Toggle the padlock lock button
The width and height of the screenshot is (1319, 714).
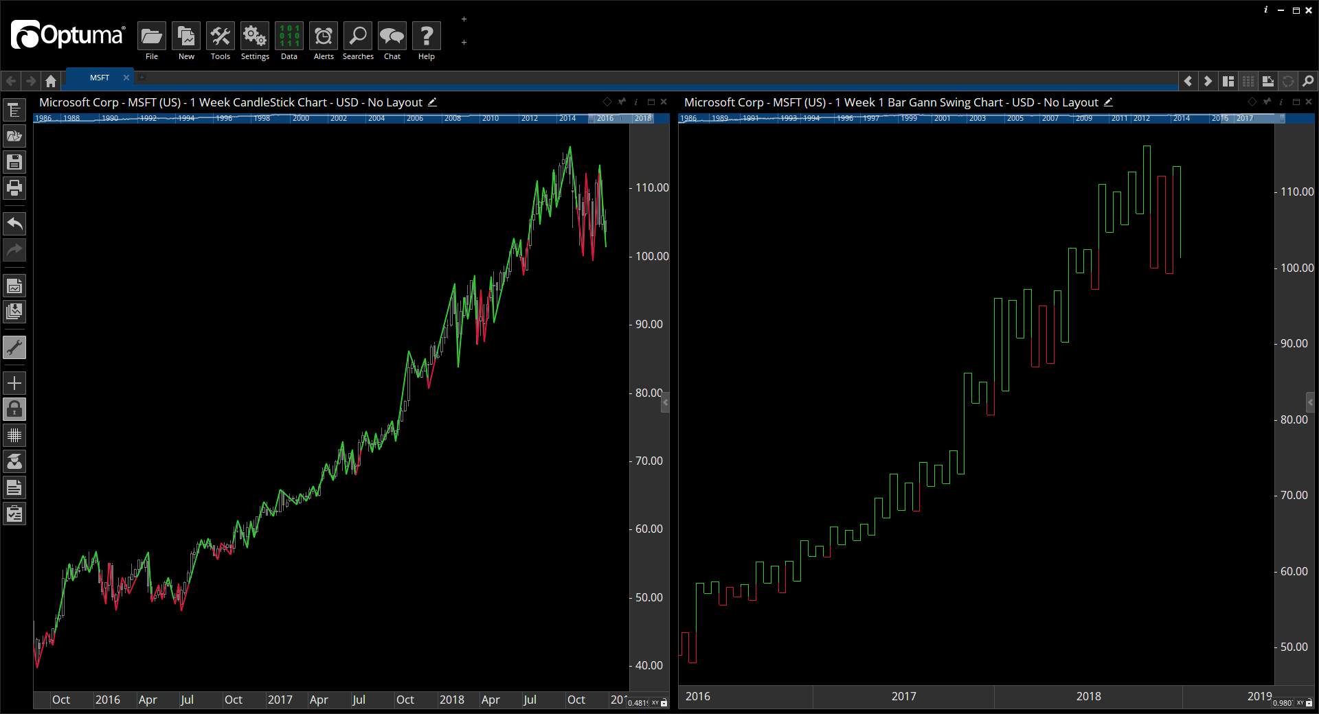point(14,409)
